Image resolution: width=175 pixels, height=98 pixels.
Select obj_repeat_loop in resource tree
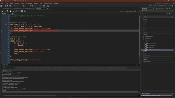tap(152, 44)
